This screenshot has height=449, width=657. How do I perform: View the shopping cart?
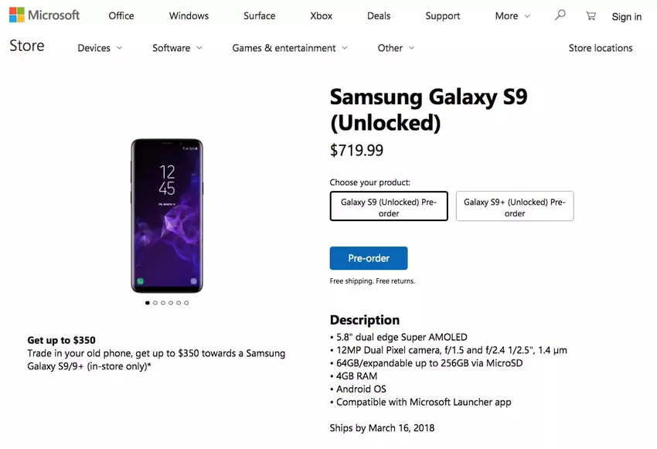pos(590,15)
